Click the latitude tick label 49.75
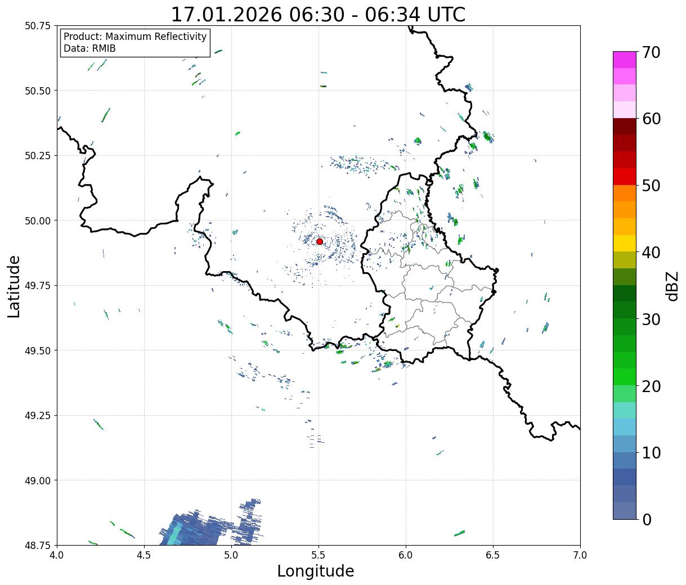The width and height of the screenshot is (686, 585). (x=38, y=286)
